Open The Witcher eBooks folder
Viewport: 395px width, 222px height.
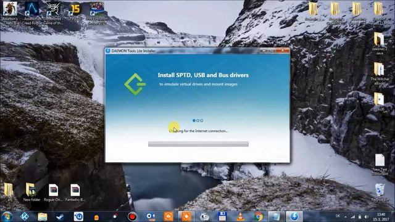tap(380, 74)
